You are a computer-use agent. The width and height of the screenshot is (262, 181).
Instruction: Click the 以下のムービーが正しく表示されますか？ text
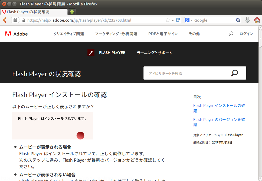click(53, 107)
